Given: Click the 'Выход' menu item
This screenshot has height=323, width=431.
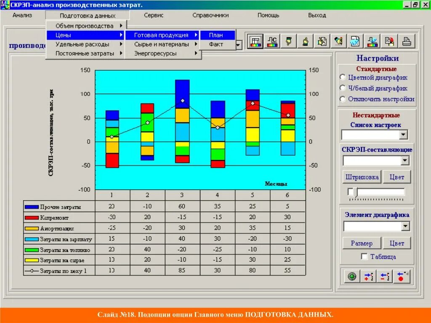Looking at the screenshot, I should pyautogui.click(x=317, y=16).
